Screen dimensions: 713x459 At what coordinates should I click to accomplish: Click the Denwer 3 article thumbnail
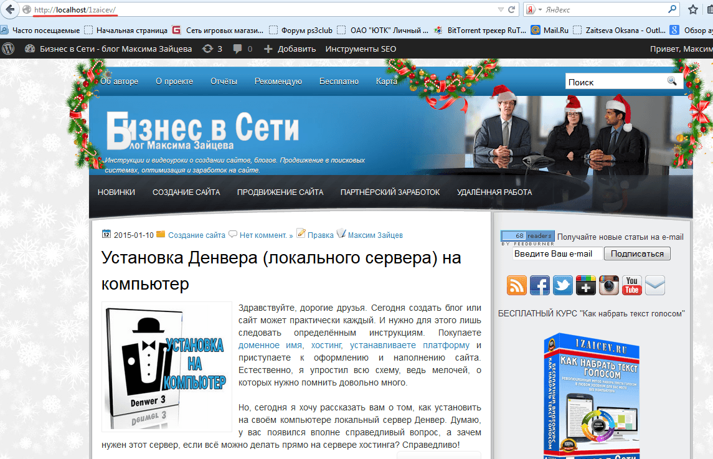pyautogui.click(x=167, y=367)
